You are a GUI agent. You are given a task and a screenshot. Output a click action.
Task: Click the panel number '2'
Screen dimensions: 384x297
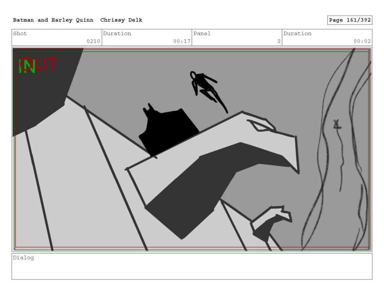[279, 41]
